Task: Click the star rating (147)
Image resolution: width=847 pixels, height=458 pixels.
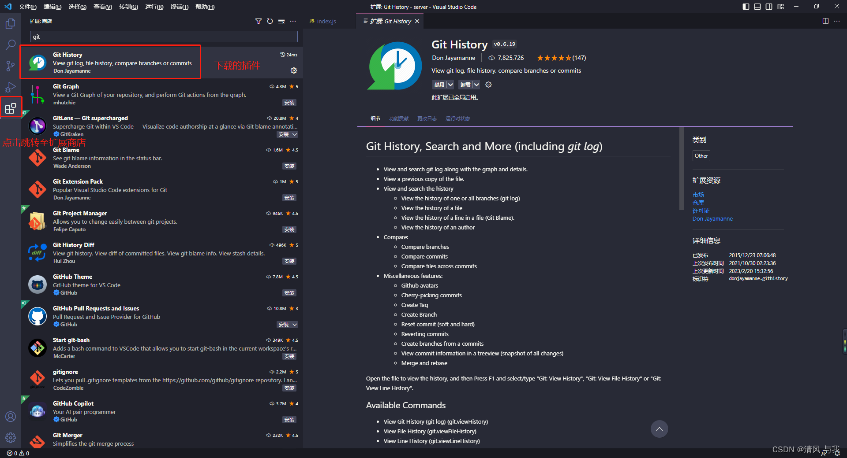Action: 561,58
